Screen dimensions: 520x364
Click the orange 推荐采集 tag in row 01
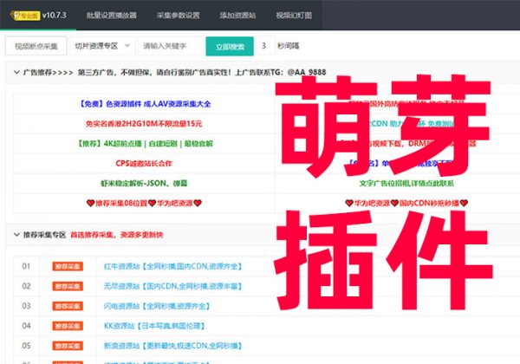[67, 266]
